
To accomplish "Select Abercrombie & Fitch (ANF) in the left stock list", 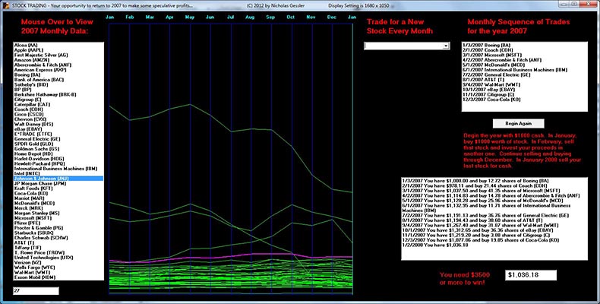I will (x=58, y=65).
